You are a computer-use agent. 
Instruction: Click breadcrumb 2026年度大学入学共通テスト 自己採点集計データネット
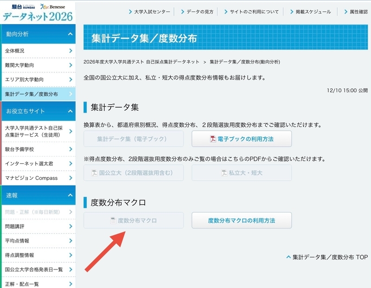pyautogui.click(x=141, y=62)
